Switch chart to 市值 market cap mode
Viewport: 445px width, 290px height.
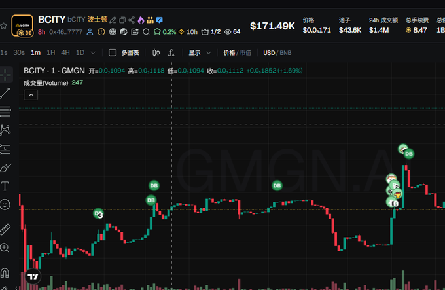245,53
